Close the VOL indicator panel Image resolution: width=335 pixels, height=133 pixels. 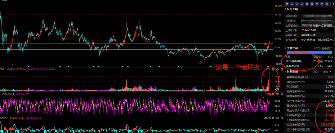point(281,69)
